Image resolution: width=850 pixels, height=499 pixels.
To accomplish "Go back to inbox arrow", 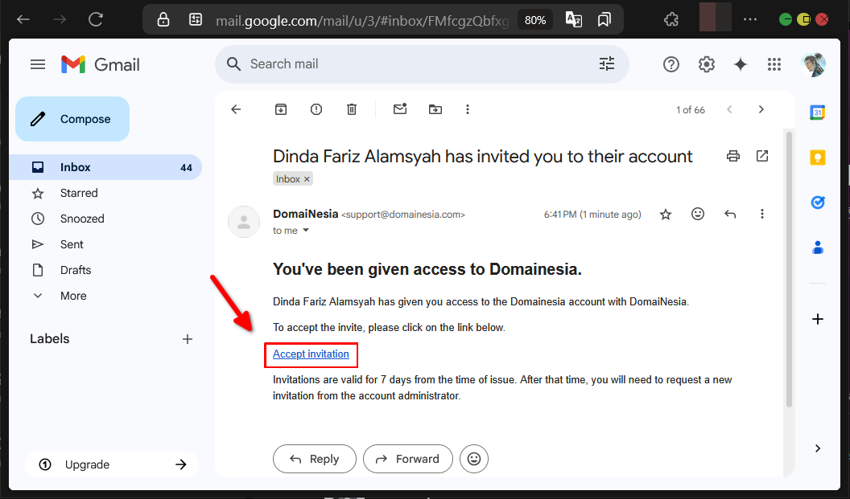I will tap(236, 109).
